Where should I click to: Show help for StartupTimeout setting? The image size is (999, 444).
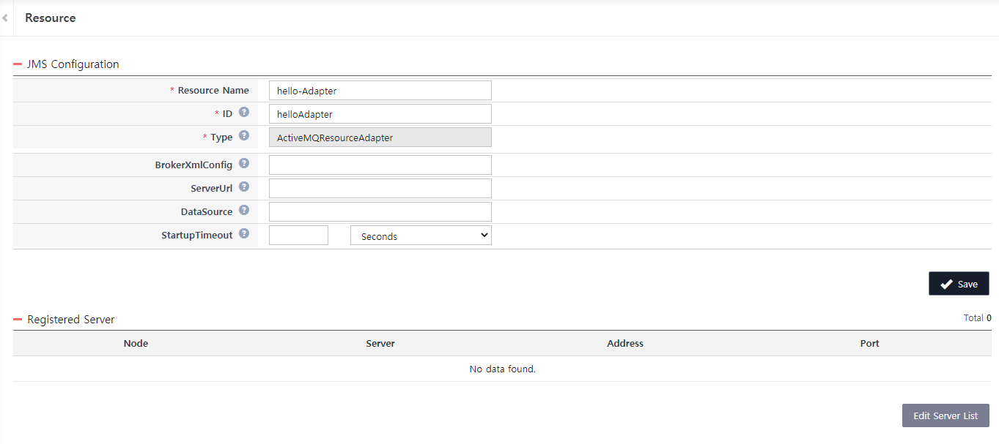(244, 234)
